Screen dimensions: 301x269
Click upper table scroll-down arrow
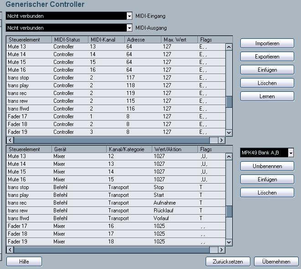click(229, 133)
